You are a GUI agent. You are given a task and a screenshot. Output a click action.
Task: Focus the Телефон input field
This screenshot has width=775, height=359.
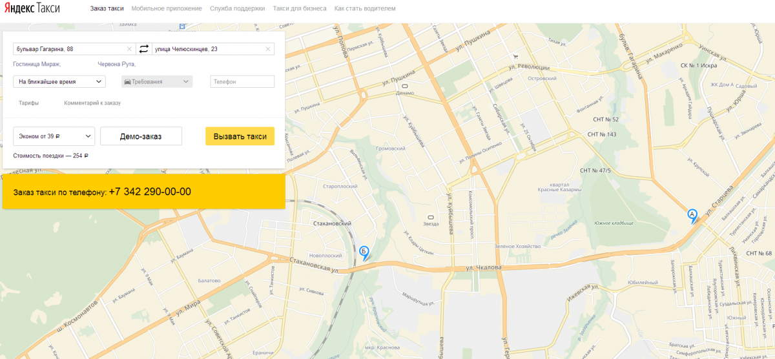(x=242, y=82)
